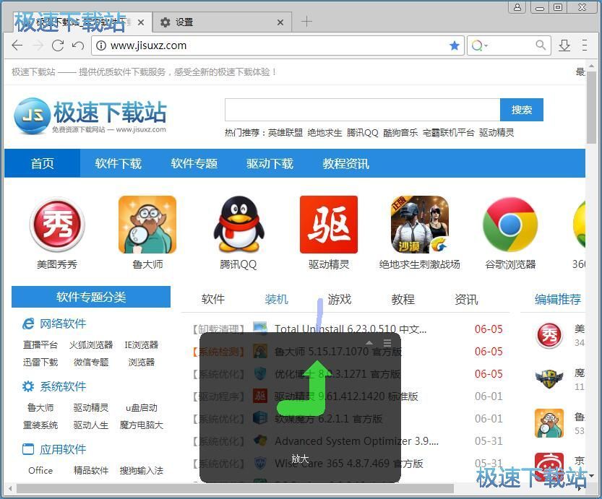The height and width of the screenshot is (499, 602).
Task: Go back using the back arrow
Action: (17, 45)
